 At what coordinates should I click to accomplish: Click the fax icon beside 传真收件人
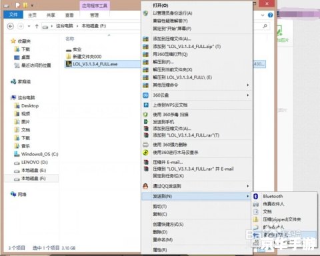(256, 204)
